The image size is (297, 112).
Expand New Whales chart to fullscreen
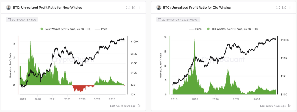point(128,7)
